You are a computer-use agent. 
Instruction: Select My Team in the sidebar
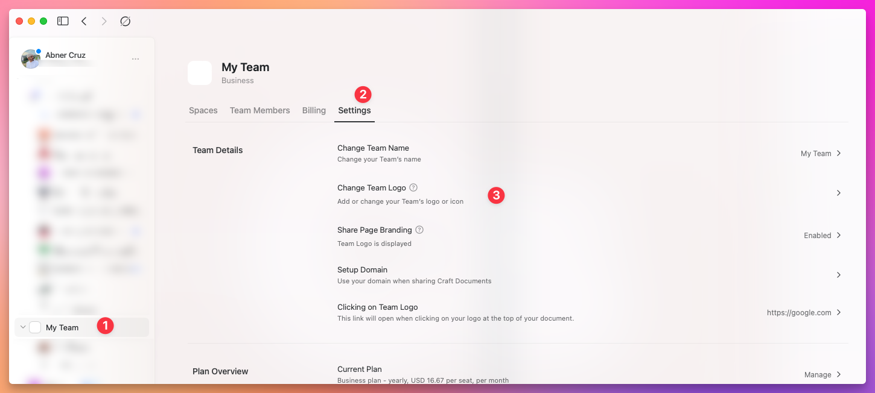81,327
